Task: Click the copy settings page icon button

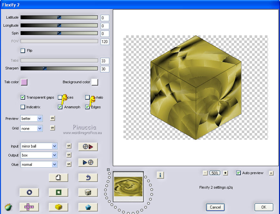Action: (59, 178)
